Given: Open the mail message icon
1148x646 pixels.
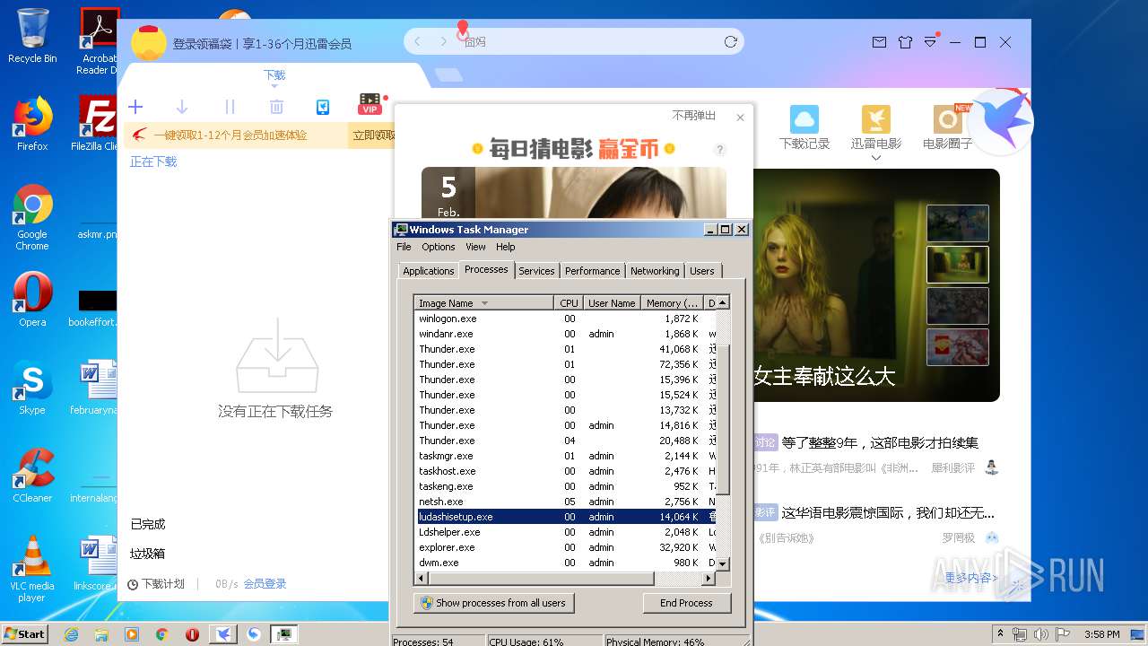Looking at the screenshot, I should pos(879,42).
